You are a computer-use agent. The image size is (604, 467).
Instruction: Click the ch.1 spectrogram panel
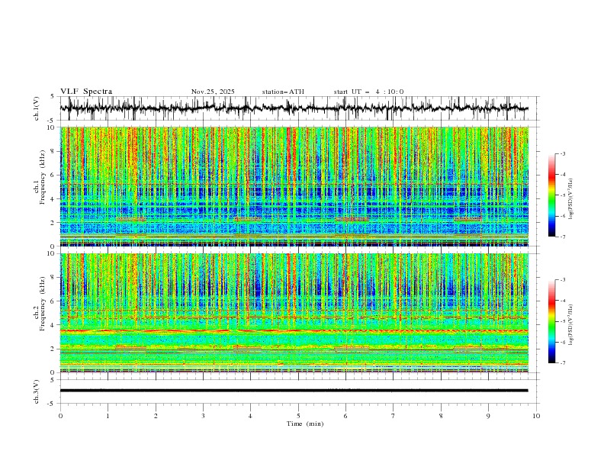tap(294, 186)
